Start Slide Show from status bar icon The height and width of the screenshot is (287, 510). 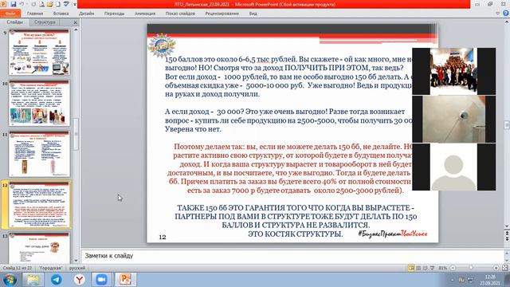click(432, 268)
